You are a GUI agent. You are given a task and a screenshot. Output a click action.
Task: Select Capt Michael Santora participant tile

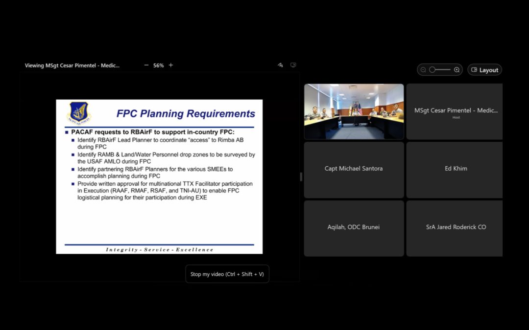354,170
